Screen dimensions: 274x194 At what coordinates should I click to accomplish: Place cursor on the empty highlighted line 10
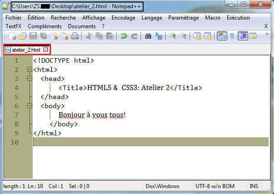pyautogui.click(x=151, y=142)
